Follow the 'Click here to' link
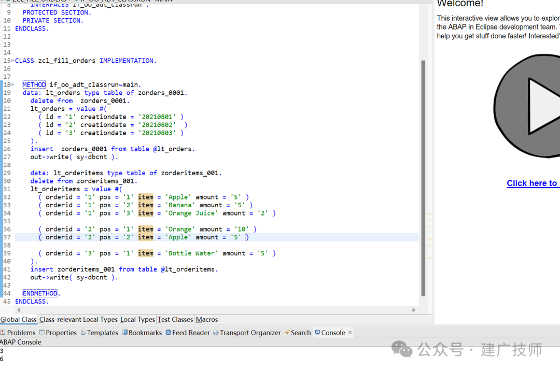Image resolution: width=560 pixels, height=372 pixels. pyautogui.click(x=532, y=183)
